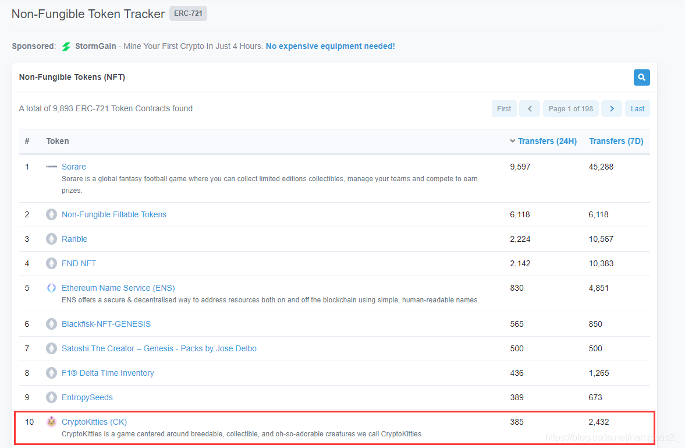Click the CryptoKitties cat logo icon
685x448 pixels.
[x=52, y=422]
